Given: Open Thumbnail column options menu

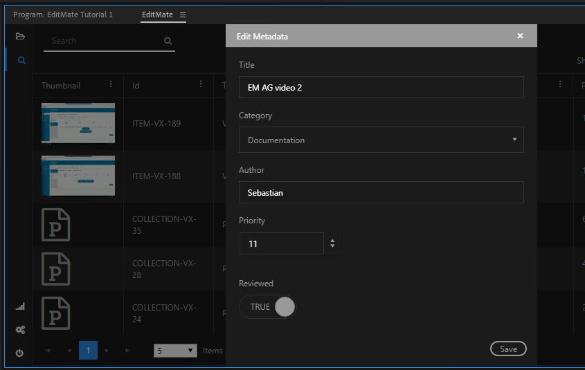Looking at the screenshot, I should click(x=111, y=84).
